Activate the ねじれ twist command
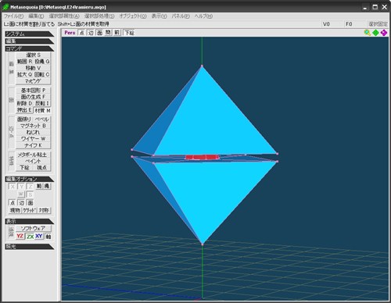Viewport: 391px width, 303px height. coord(33,132)
